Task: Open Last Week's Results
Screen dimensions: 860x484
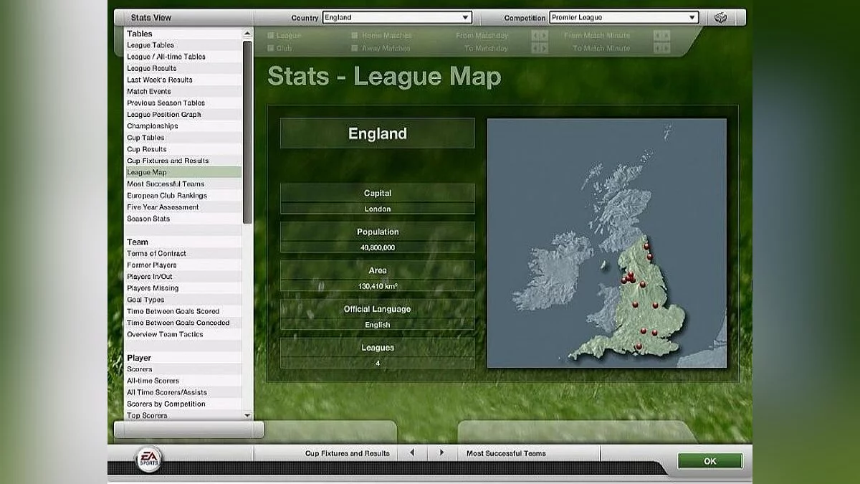Action: (183, 80)
